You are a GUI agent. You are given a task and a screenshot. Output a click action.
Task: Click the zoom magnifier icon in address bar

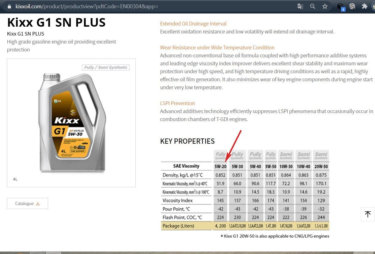312,6
